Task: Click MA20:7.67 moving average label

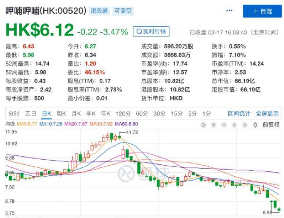Action: pos(76,124)
